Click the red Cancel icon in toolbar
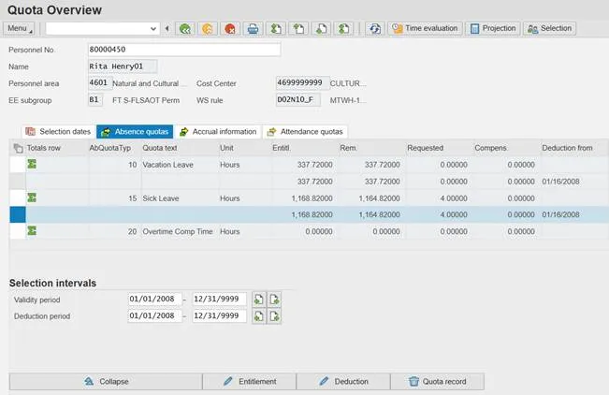The height and width of the screenshot is (395, 609). click(x=230, y=29)
